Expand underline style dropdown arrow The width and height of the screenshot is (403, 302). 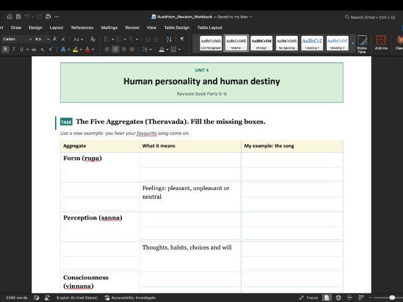click(27, 50)
